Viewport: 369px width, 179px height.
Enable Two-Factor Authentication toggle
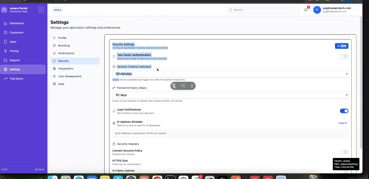344,56
